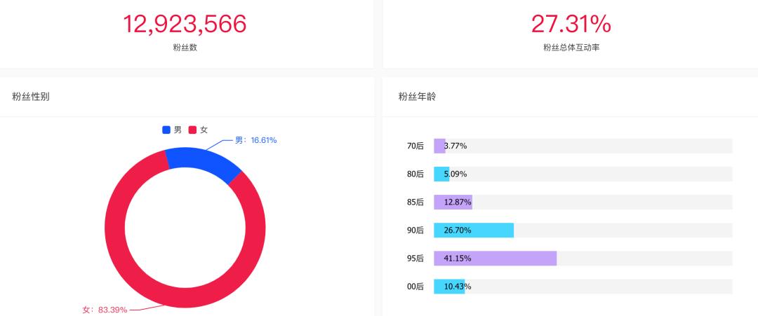
Task: Click the 70后 purple bar
Action: tap(439, 146)
